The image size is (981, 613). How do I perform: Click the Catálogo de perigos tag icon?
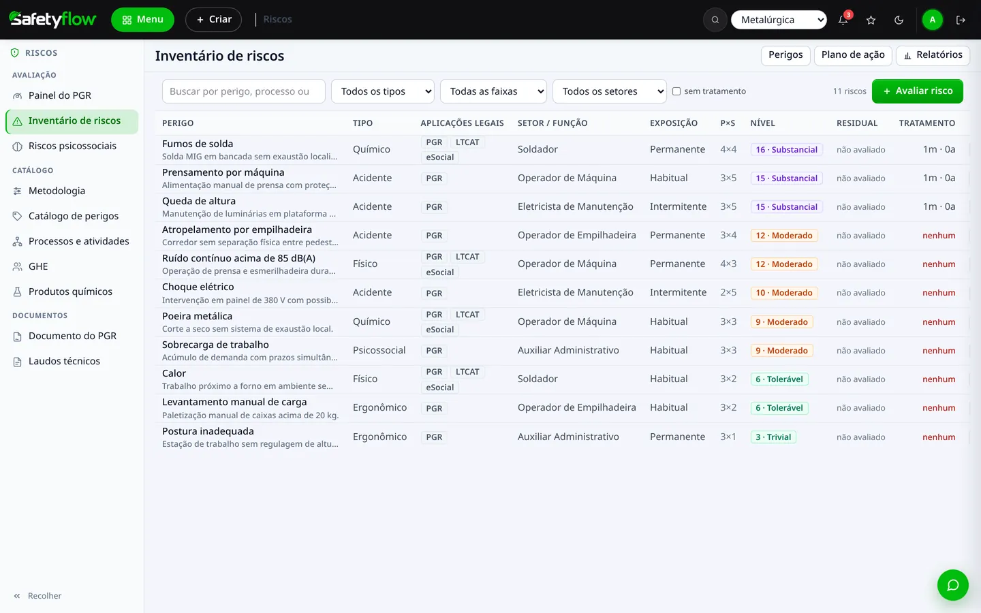(18, 217)
